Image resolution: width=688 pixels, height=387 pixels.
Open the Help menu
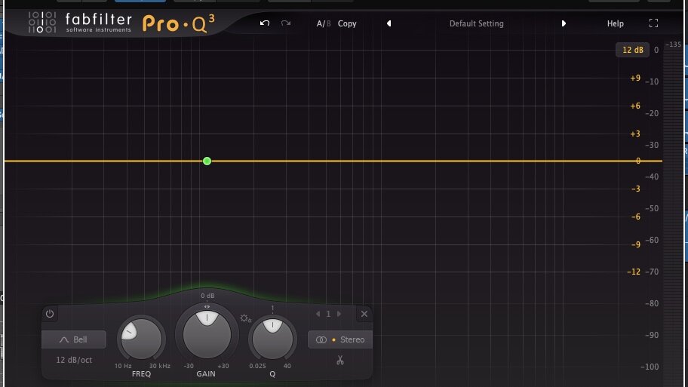click(615, 23)
